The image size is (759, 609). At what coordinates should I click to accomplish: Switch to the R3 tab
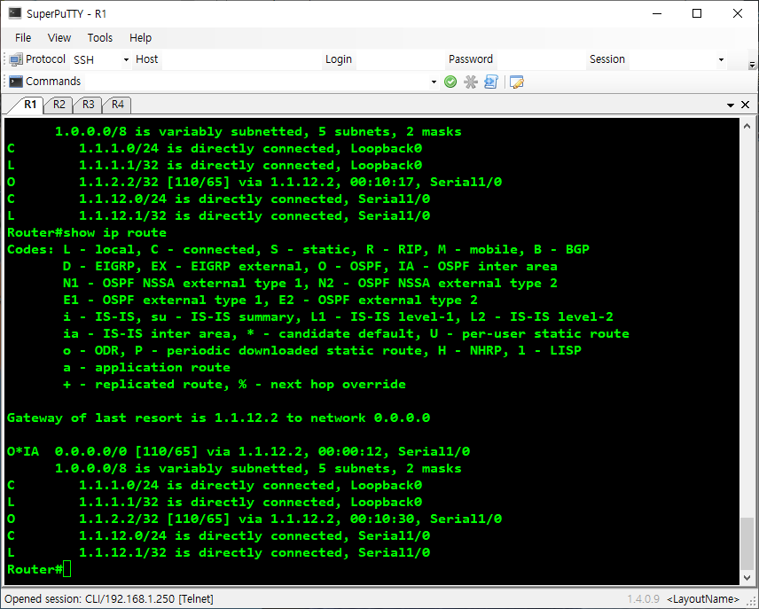tap(88, 105)
